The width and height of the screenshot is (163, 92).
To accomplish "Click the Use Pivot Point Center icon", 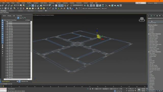I will coord(50,5).
